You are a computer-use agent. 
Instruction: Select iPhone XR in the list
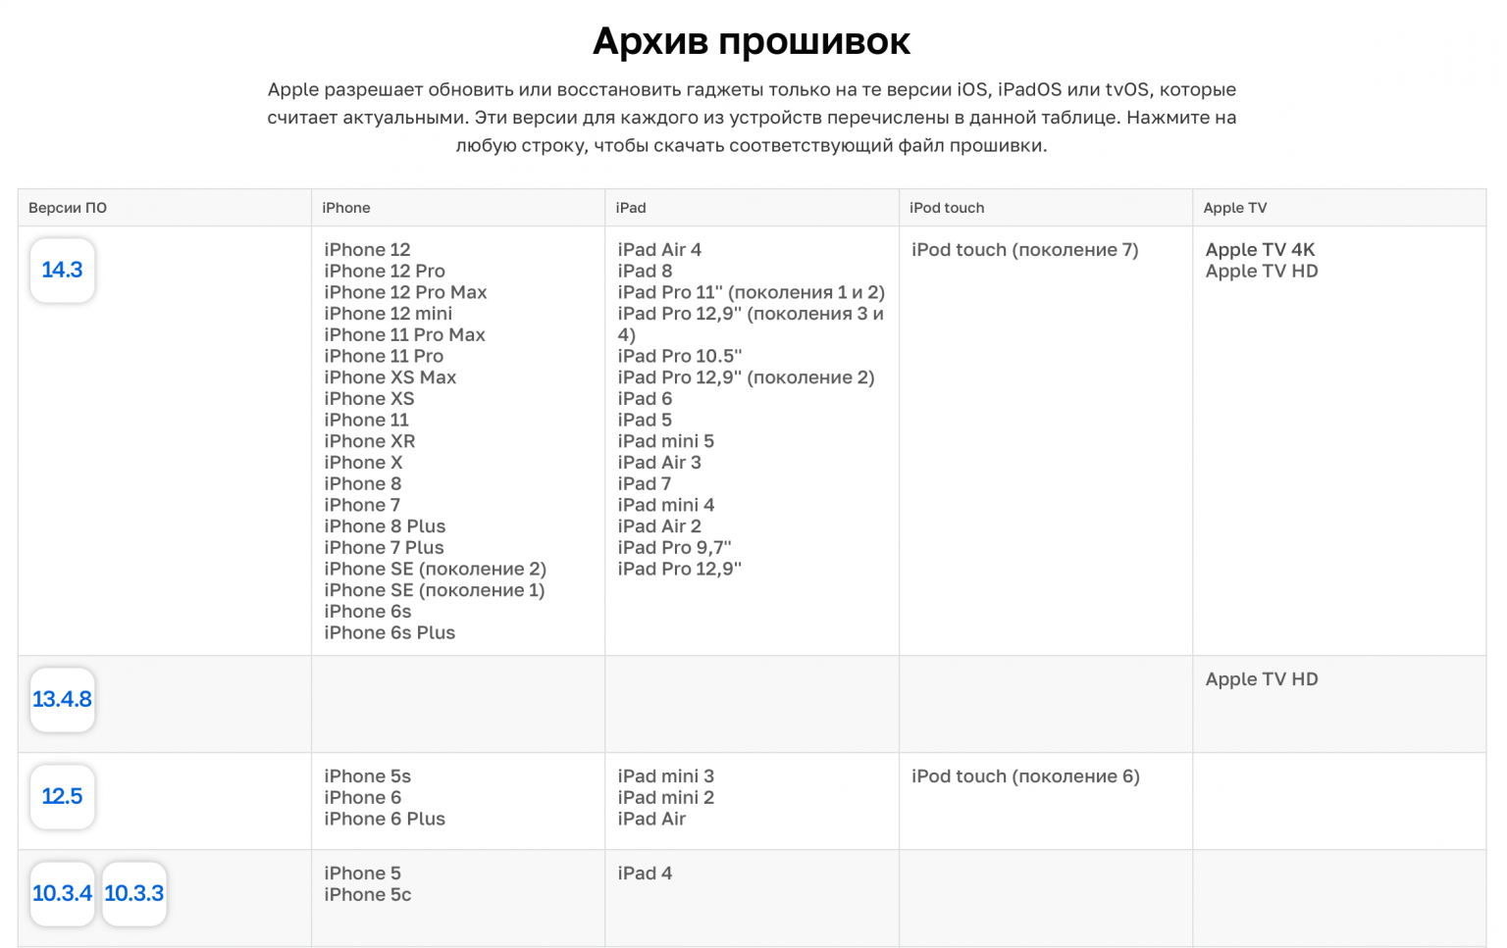pos(370,441)
